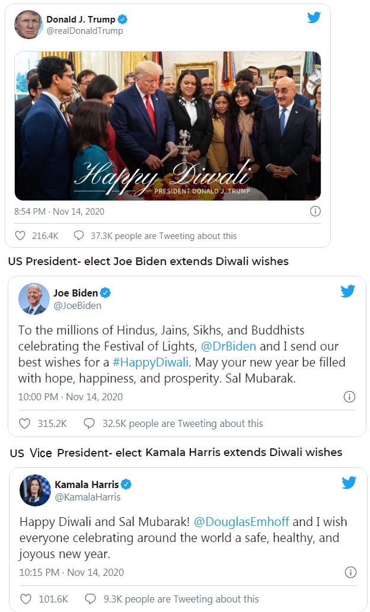Open info icon on Biden's tweet
The image size is (370, 612).
pos(349,397)
